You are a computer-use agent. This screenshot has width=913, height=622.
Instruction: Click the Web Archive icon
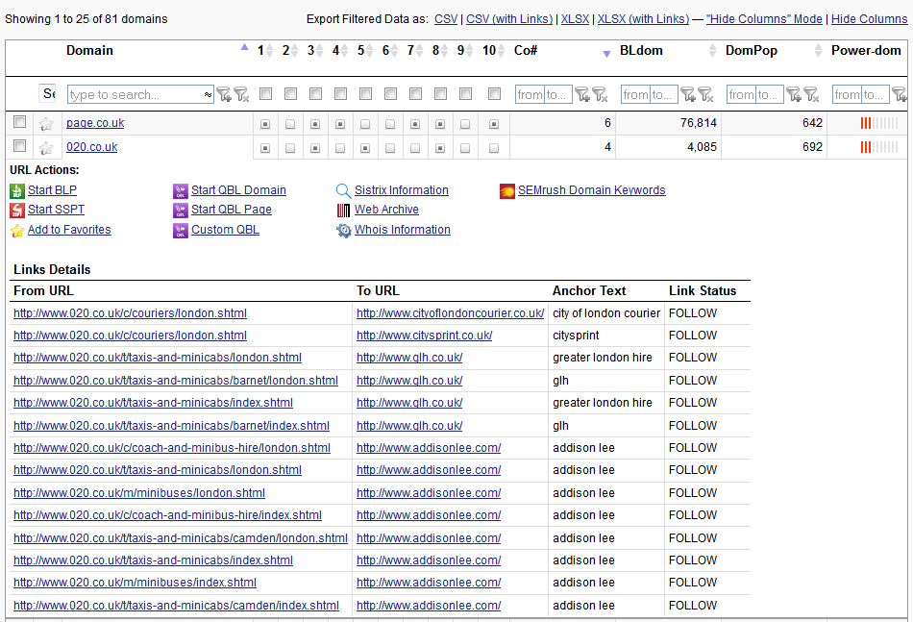coord(343,211)
